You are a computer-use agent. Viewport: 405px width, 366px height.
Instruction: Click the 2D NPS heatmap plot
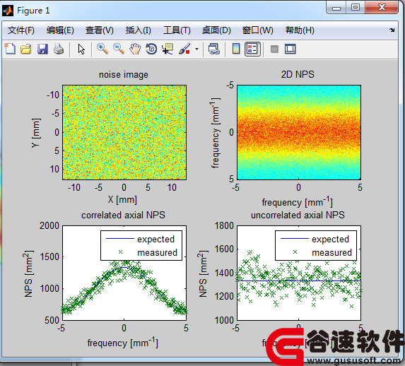[299, 132]
